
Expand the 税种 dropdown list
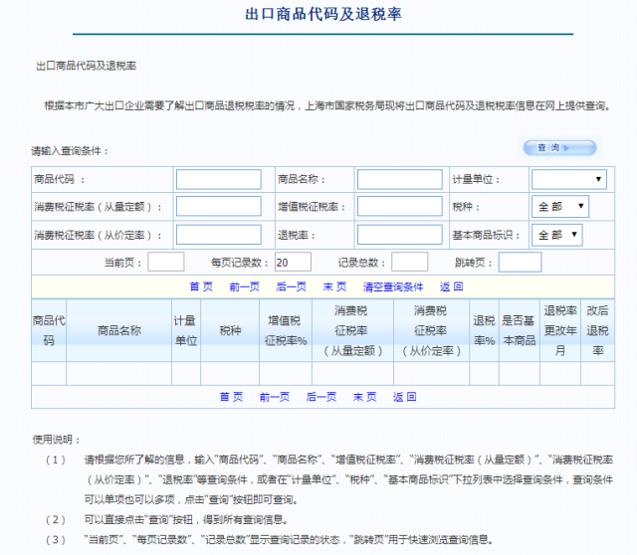tap(561, 207)
